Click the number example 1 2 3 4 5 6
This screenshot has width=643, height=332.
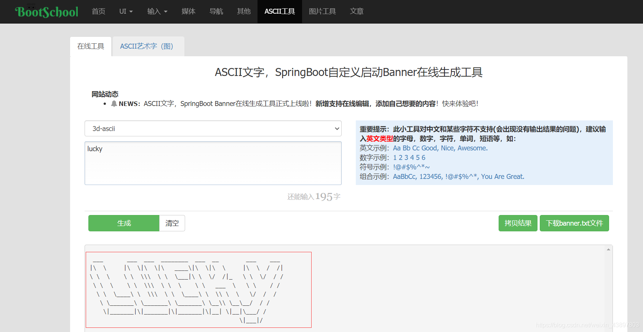click(x=409, y=158)
